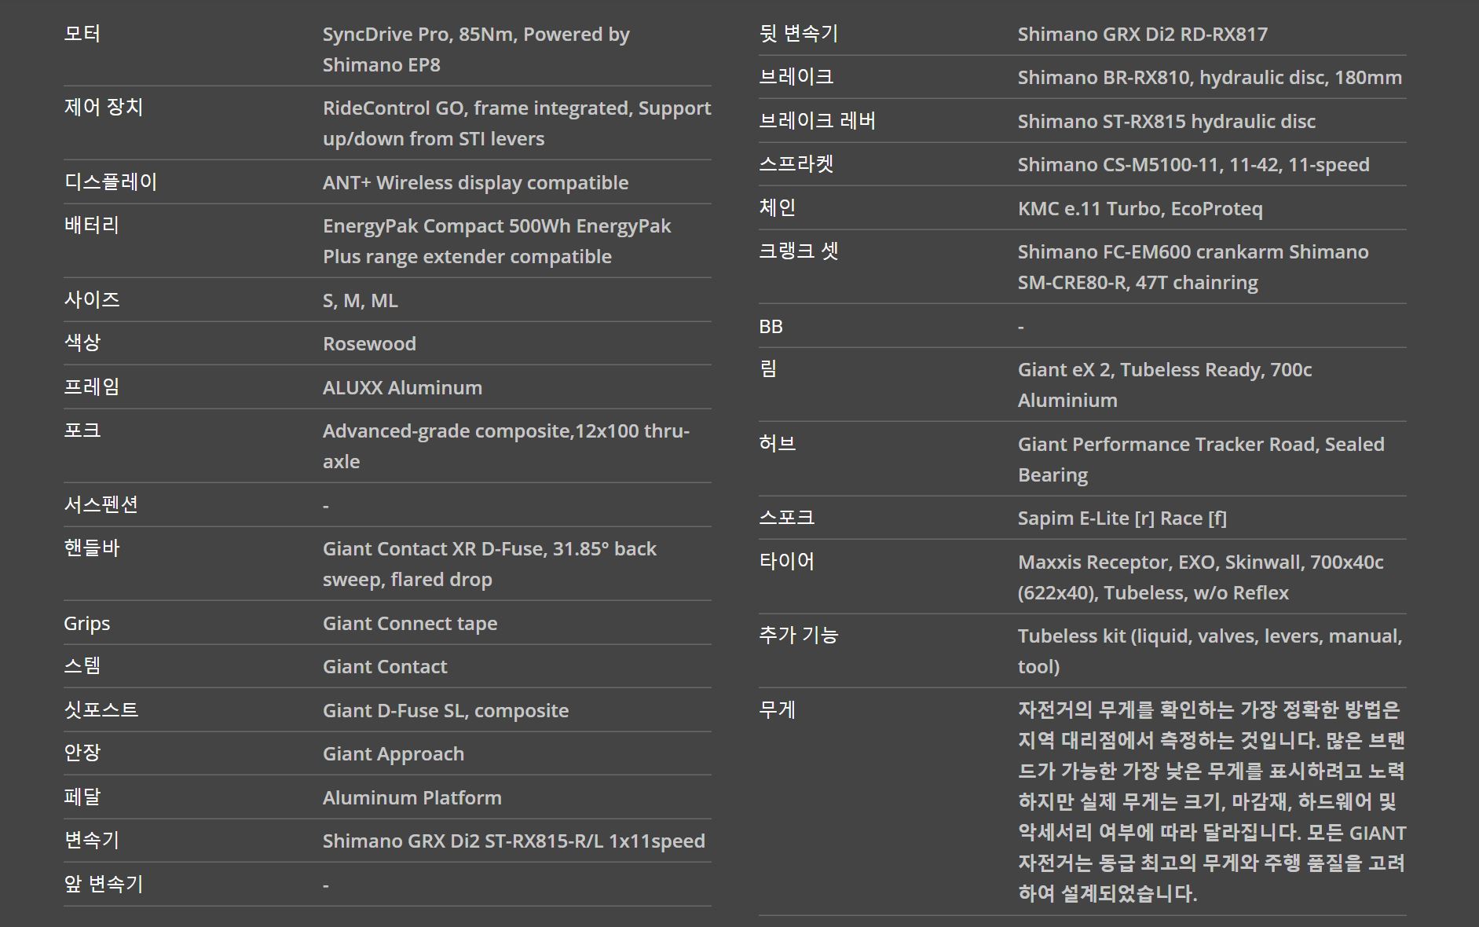Select 'RideControl GO, frame integrated' value

[x=478, y=108]
